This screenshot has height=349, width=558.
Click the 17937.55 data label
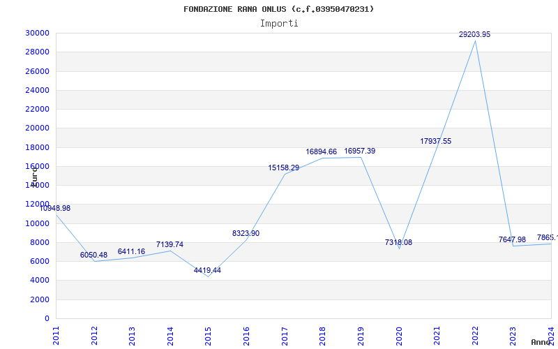[435, 142]
